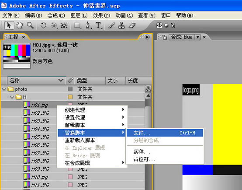Open the 窗口 menu
Viewport: 242px width, 190px height.
pos(166,15)
